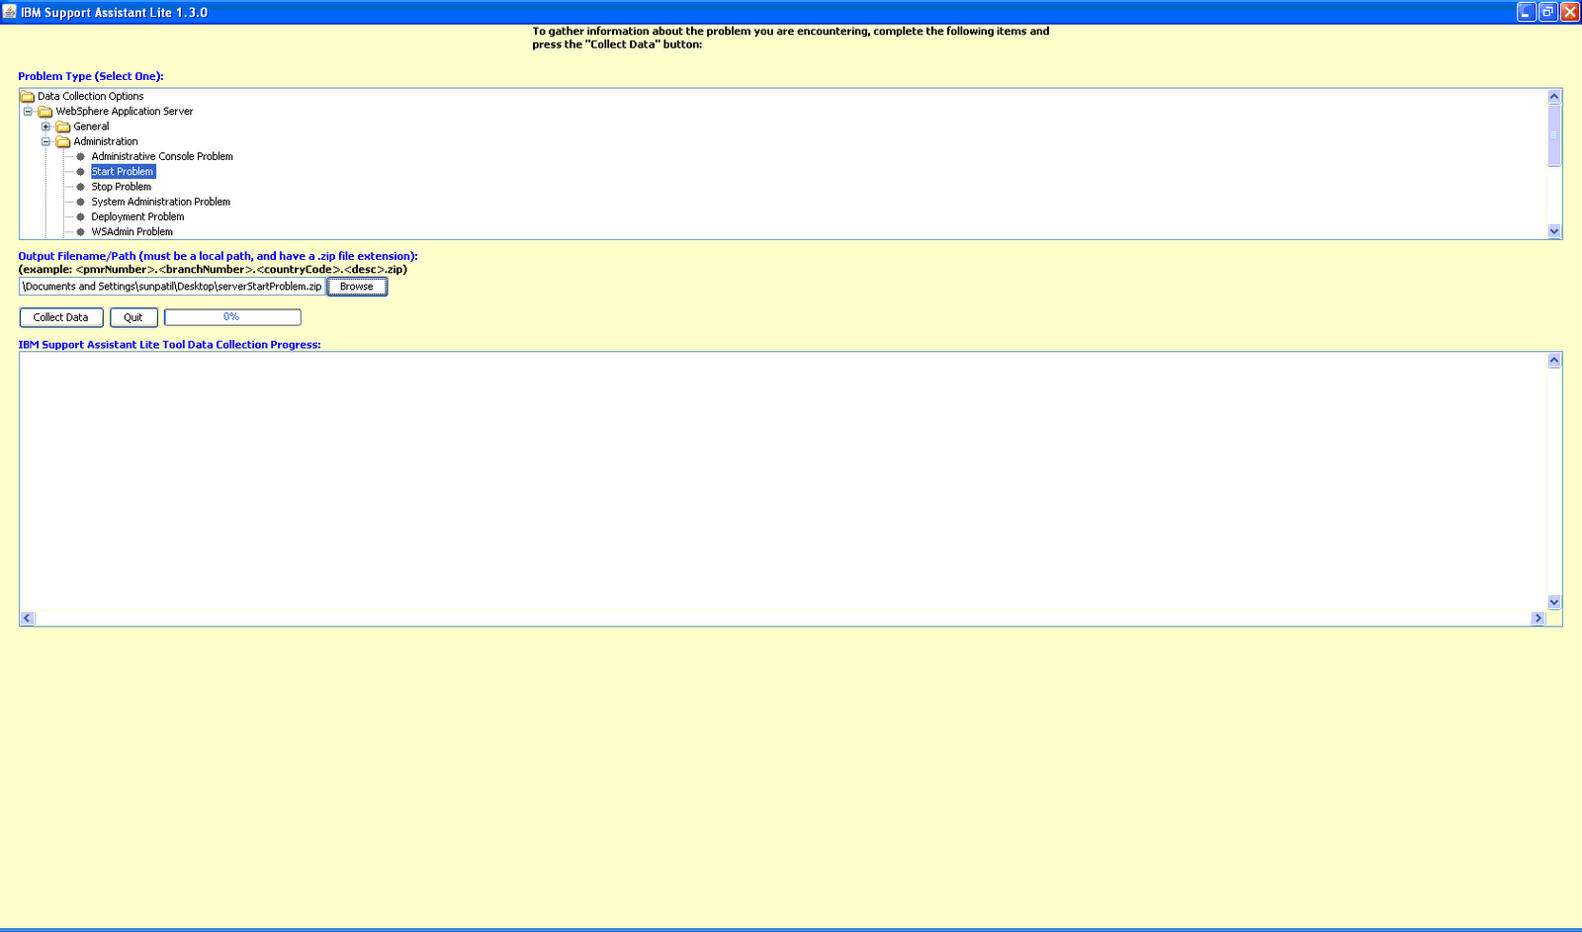Screen dimensions: 1582x932
Task: Collapse the WebSphere Application Server node
Action: click(x=28, y=112)
